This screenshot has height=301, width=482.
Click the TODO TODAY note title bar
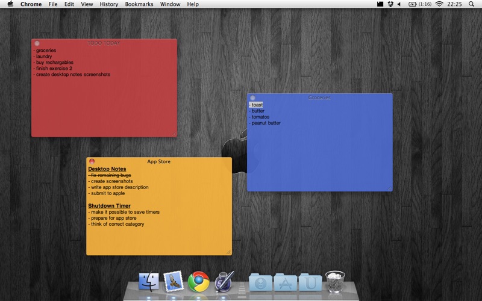coord(104,43)
